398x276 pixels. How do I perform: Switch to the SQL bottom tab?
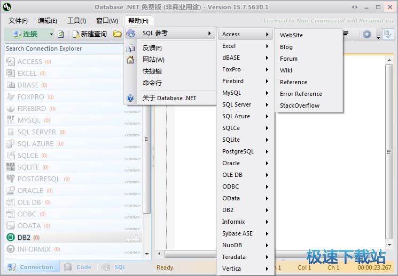click(113, 267)
